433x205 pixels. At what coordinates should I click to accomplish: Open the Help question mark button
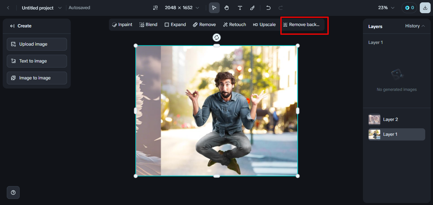[x=13, y=193]
